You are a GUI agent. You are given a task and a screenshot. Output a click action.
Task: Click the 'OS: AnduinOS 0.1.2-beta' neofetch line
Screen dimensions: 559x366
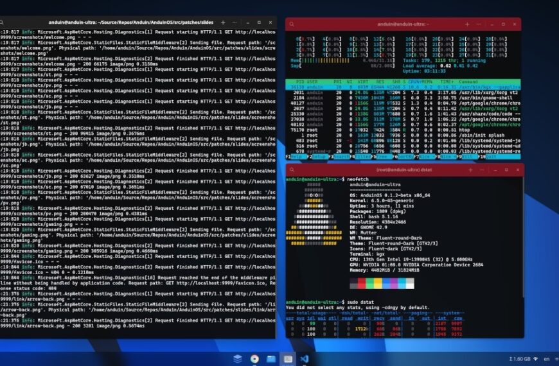click(x=389, y=195)
